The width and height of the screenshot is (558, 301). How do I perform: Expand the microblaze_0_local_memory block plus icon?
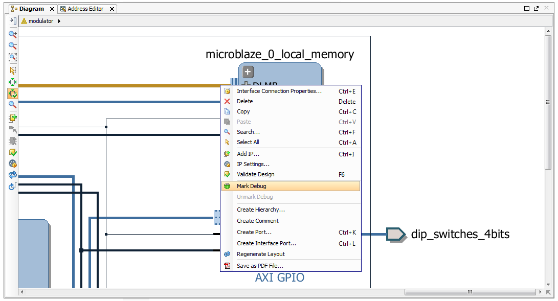click(248, 72)
